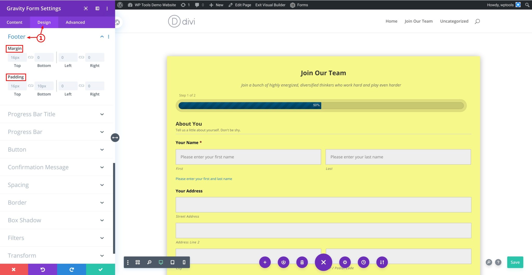Click the Margin Bottom input field
The height and width of the screenshot is (275, 532).
(x=44, y=57)
